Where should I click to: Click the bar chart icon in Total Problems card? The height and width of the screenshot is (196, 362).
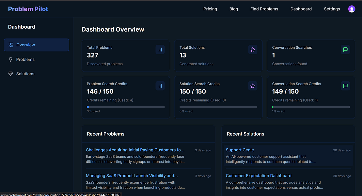pyautogui.click(x=160, y=50)
